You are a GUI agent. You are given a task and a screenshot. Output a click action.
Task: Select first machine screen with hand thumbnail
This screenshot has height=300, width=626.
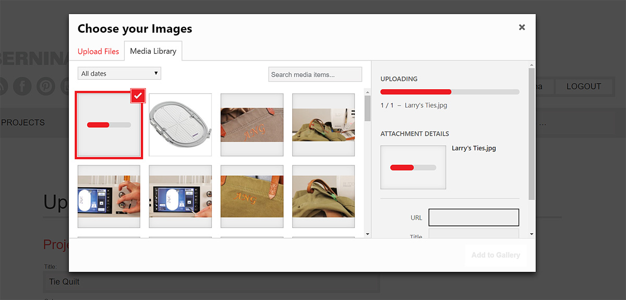tap(109, 197)
